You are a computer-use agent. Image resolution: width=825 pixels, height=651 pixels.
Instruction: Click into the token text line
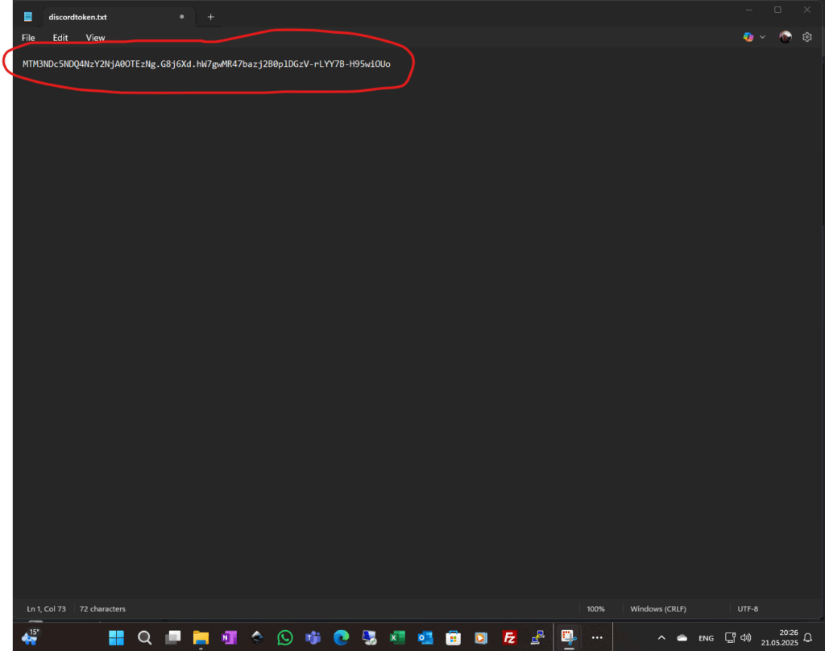coord(206,64)
